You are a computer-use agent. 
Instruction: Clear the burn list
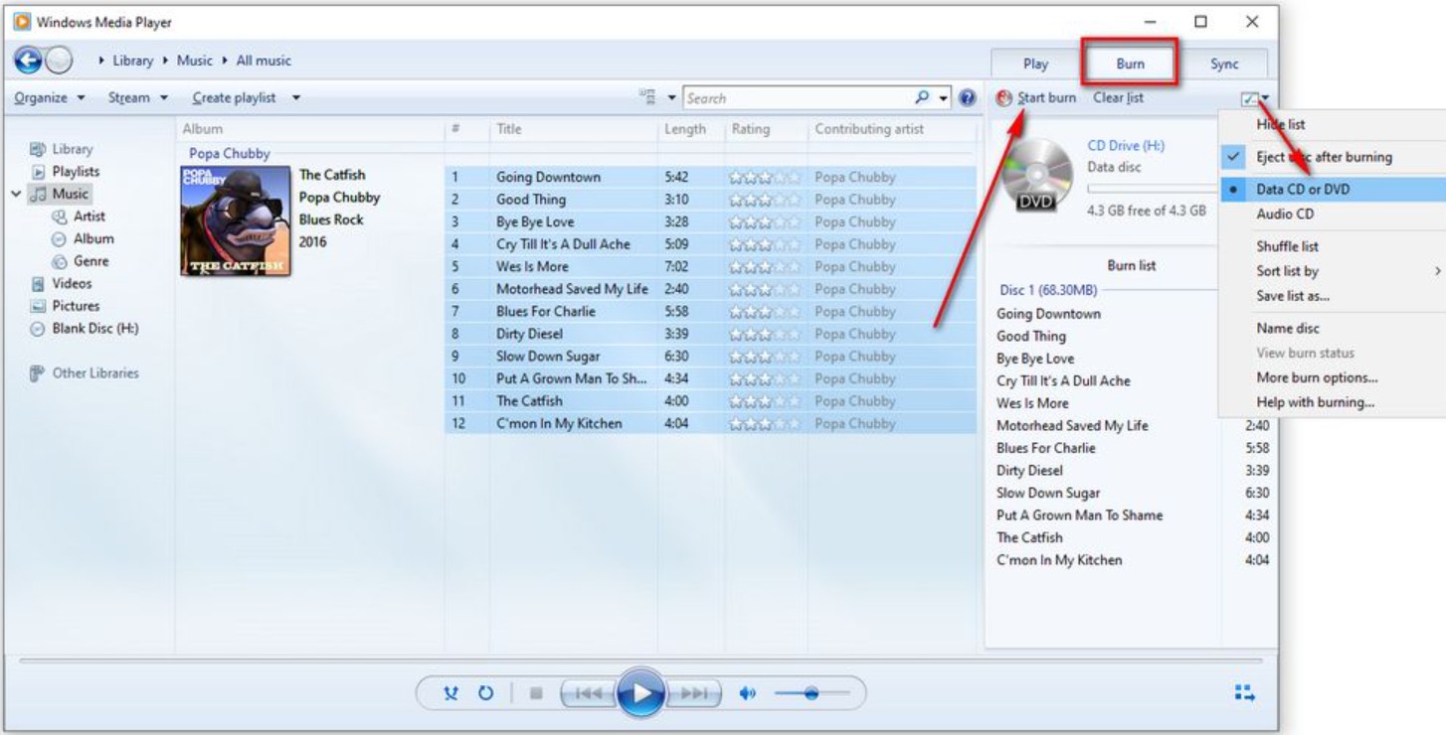pos(1116,97)
